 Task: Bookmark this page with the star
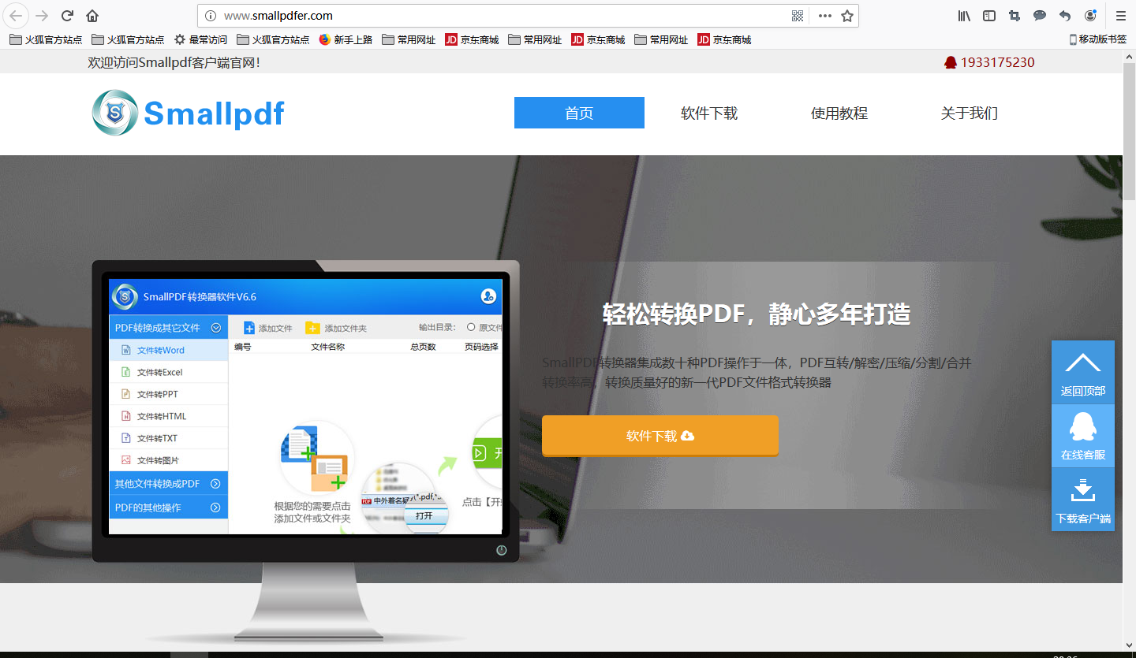coord(847,16)
